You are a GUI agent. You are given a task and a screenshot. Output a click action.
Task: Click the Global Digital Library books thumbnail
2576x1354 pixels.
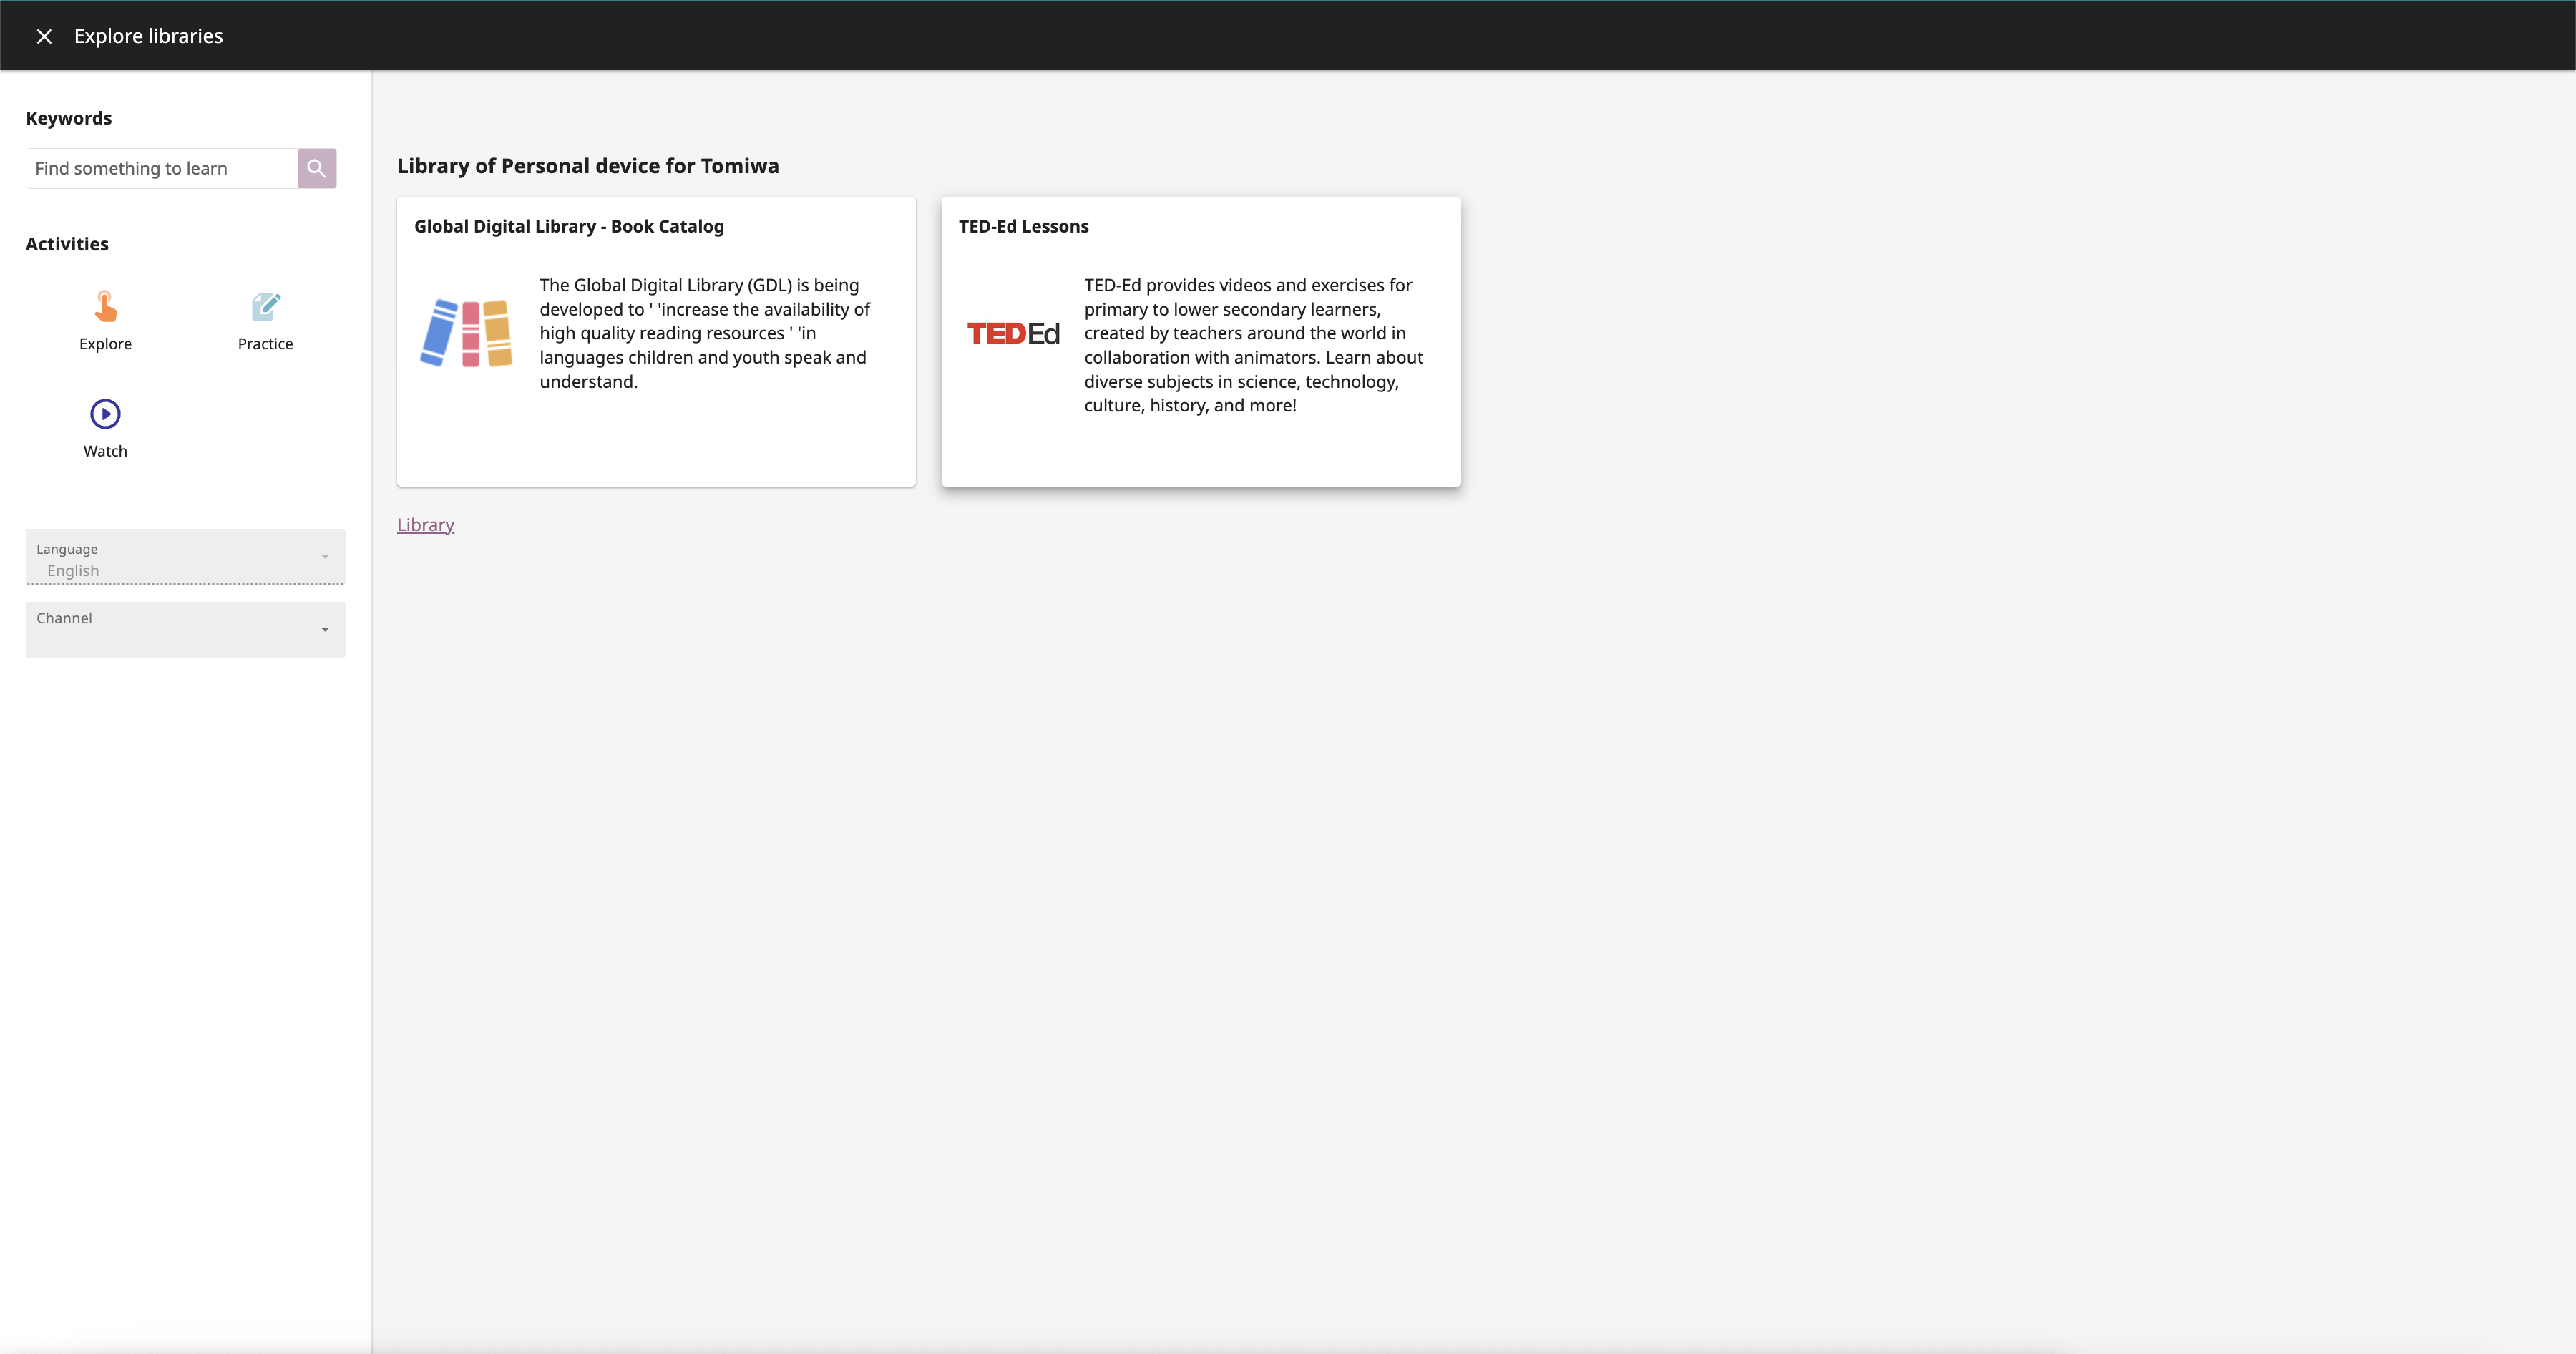click(466, 333)
